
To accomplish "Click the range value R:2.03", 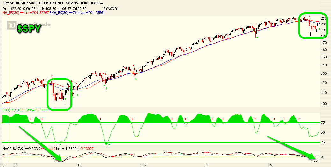I will click(108, 9).
